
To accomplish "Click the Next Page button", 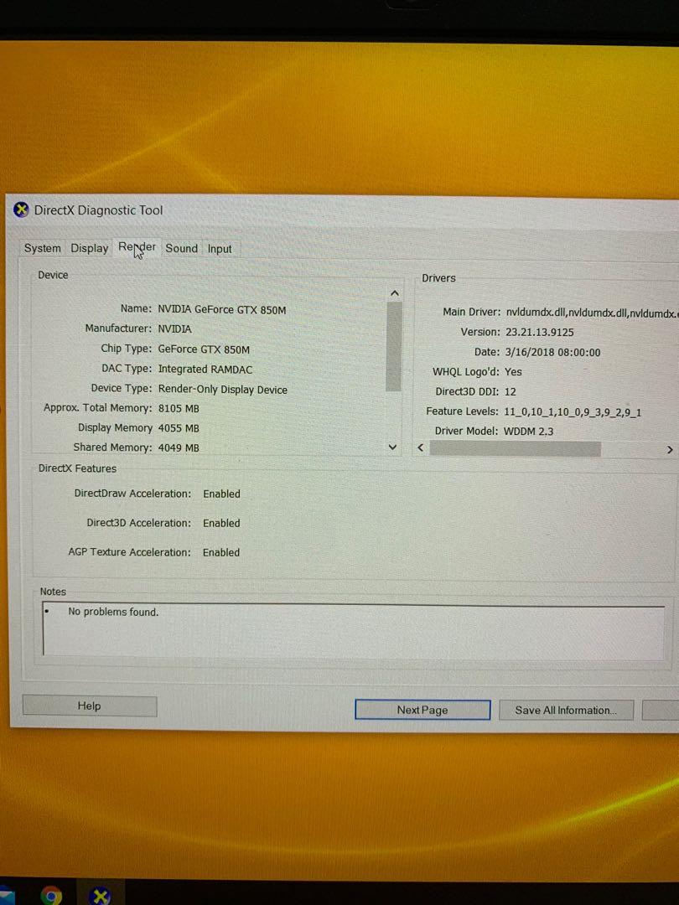I will tap(422, 710).
